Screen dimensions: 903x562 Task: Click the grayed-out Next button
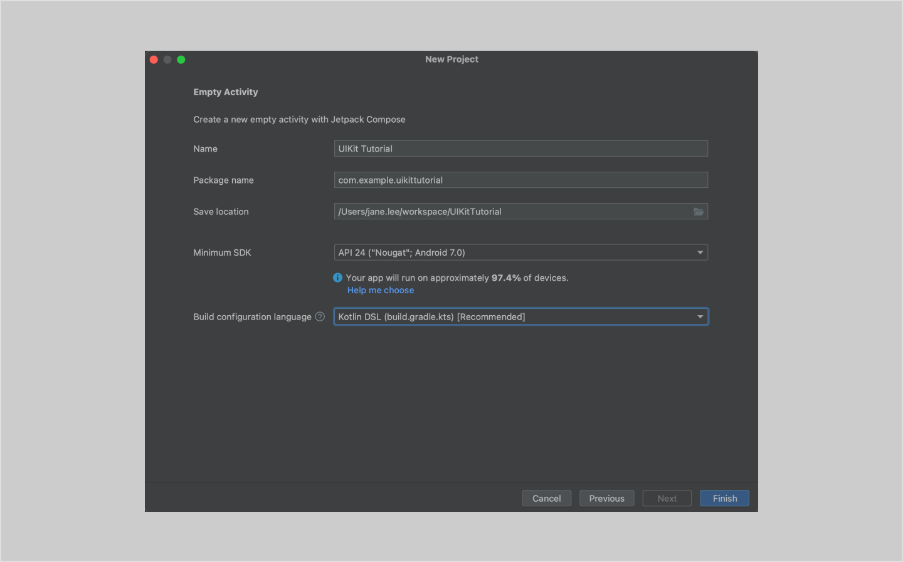(667, 499)
